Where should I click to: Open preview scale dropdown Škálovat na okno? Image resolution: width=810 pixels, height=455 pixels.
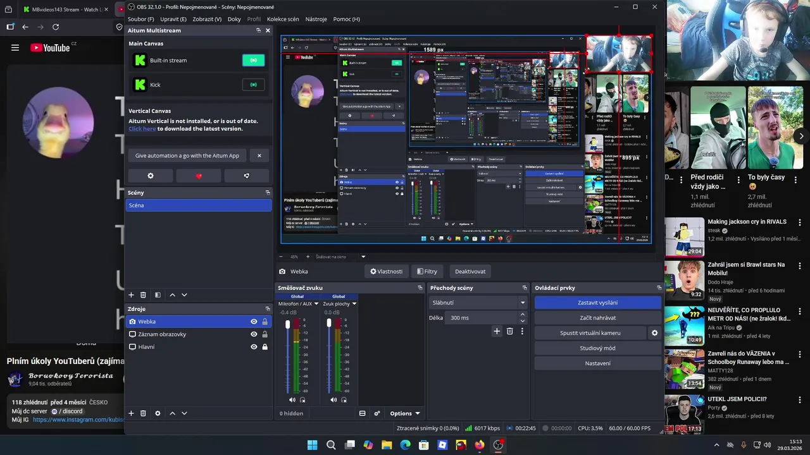click(340, 257)
